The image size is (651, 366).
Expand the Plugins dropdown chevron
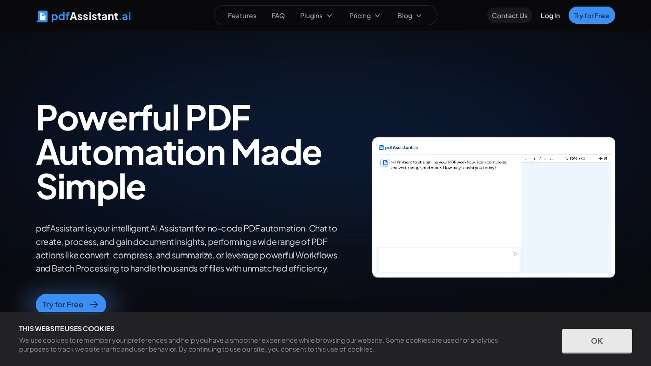pos(329,16)
